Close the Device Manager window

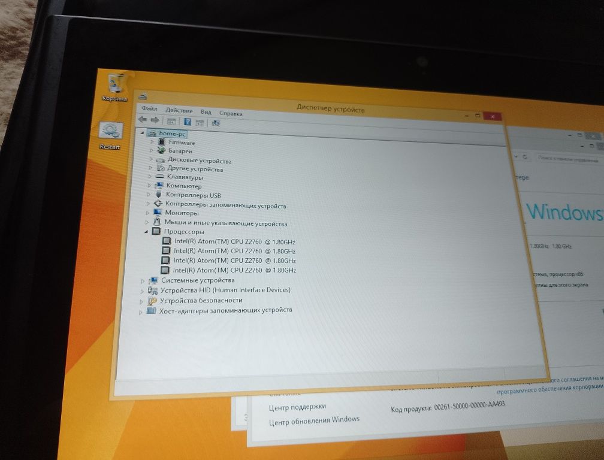pos(493,116)
